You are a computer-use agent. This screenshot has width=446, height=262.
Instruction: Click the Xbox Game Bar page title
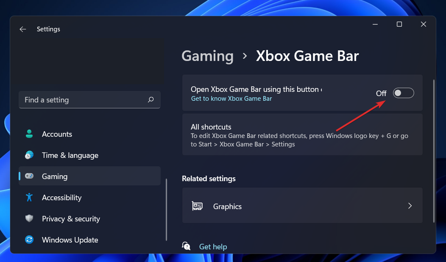(x=307, y=56)
